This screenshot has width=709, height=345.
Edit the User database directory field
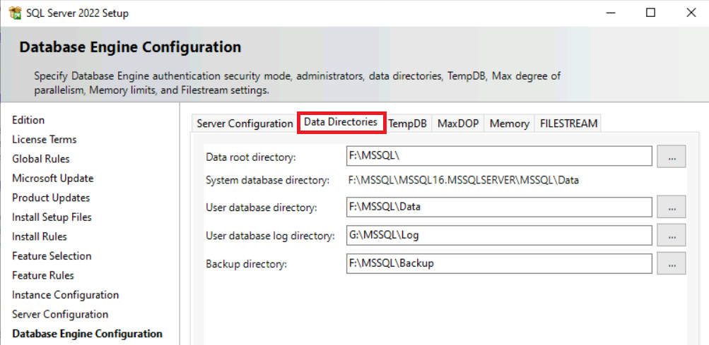(x=499, y=207)
